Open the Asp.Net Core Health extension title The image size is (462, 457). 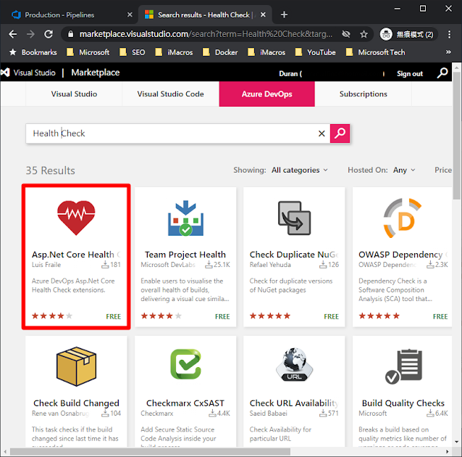click(76, 255)
